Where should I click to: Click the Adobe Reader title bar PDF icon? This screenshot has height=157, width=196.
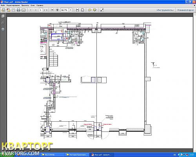pos(2,2)
